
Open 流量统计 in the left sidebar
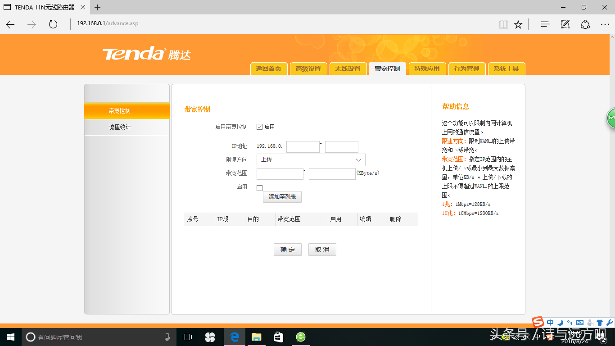pyautogui.click(x=127, y=127)
